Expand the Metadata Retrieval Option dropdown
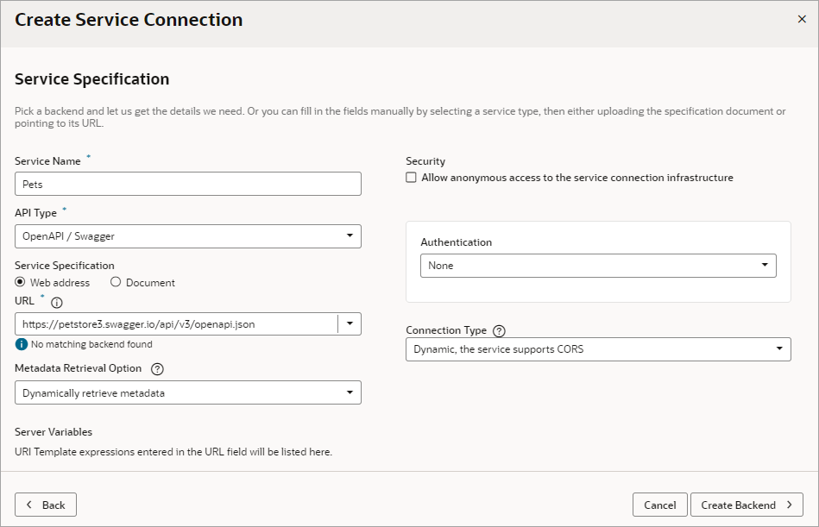Viewport: 819px width, 527px height. click(350, 392)
